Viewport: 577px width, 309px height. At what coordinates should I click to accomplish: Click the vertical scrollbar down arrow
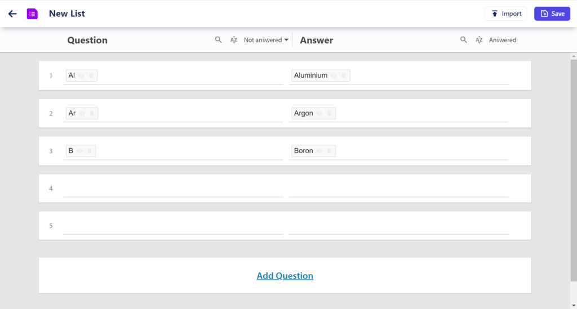pyautogui.click(x=574, y=305)
